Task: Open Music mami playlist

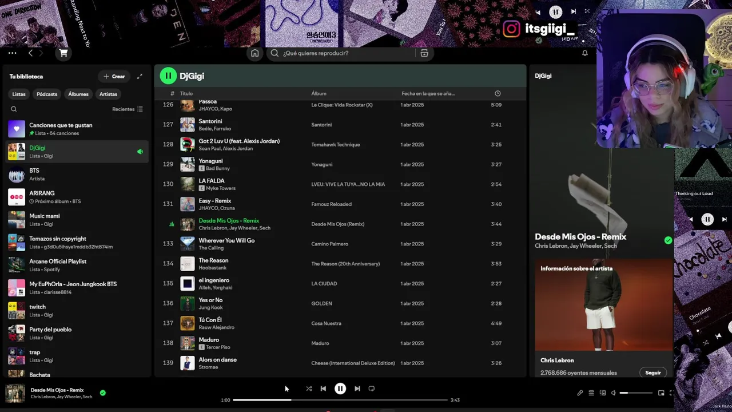Action: tap(76, 220)
